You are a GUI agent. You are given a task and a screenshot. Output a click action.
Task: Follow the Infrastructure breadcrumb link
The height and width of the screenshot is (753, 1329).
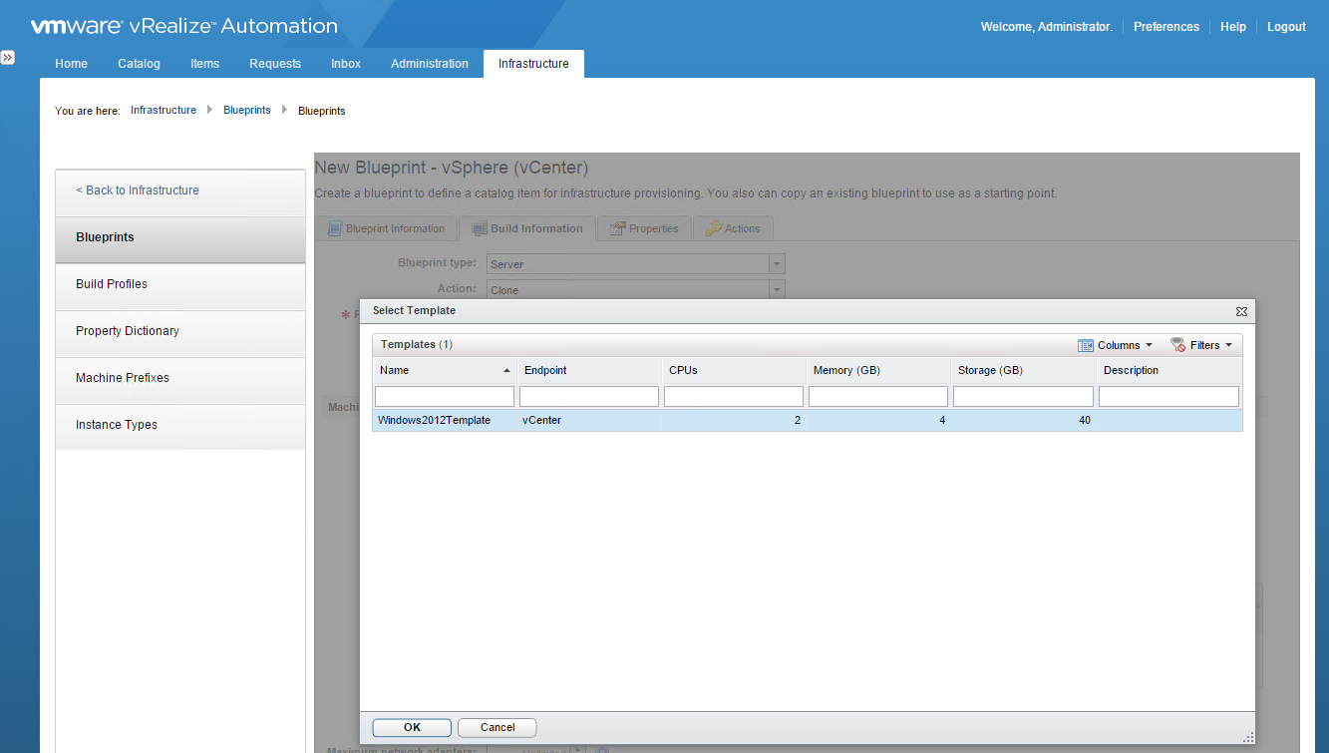(x=164, y=111)
